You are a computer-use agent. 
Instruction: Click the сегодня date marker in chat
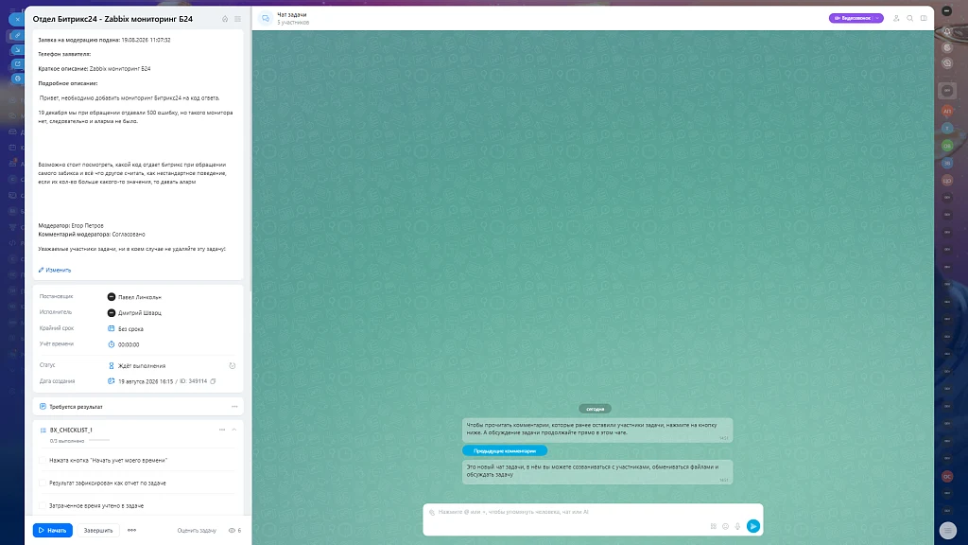click(x=596, y=409)
